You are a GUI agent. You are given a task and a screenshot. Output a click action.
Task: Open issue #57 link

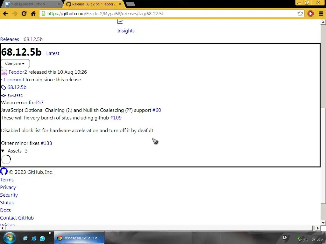point(39,103)
